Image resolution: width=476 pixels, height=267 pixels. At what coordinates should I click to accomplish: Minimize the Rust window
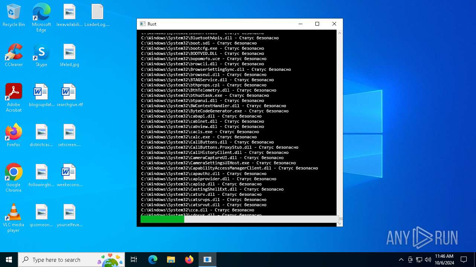[300, 24]
